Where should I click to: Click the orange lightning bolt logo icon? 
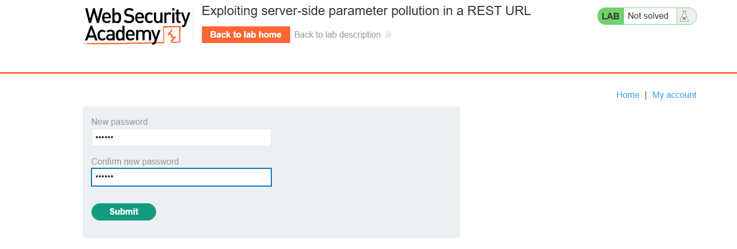pyautogui.click(x=172, y=35)
